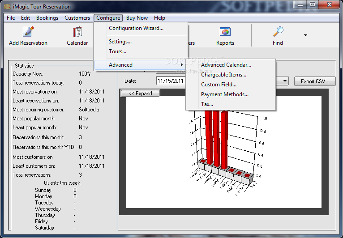Click the Total reservations today label
The image size is (343, 238).
pos(39,83)
